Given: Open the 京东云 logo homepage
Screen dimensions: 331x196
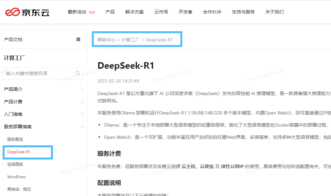Looking at the screenshot, I should 27,12.
